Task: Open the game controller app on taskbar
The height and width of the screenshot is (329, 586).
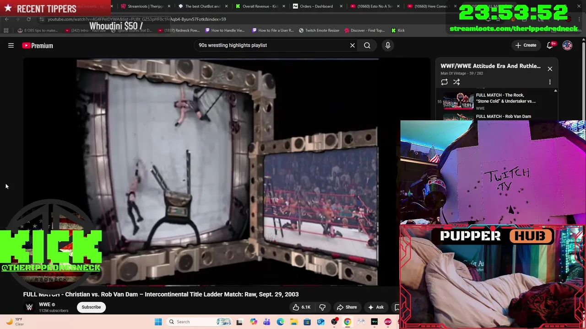Action: 361,322
